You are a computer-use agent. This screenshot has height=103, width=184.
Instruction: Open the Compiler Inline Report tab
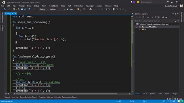point(28,97)
